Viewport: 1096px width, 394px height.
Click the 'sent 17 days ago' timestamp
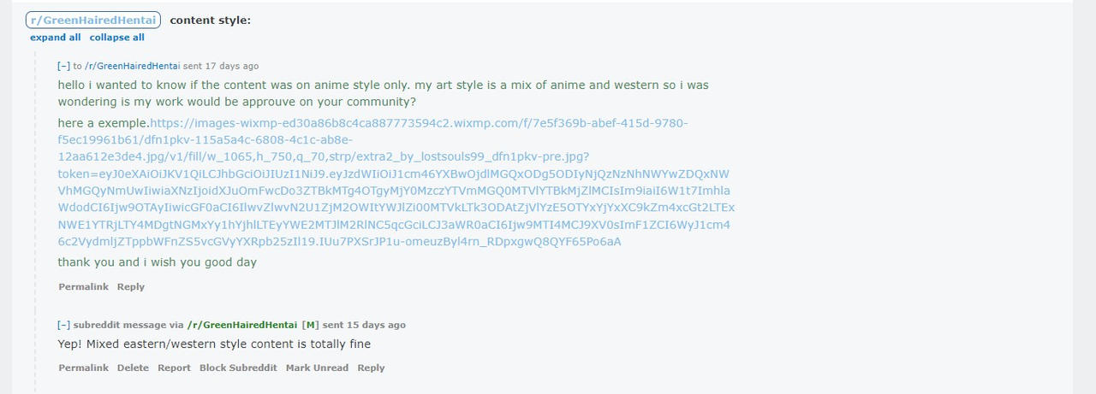coord(221,66)
